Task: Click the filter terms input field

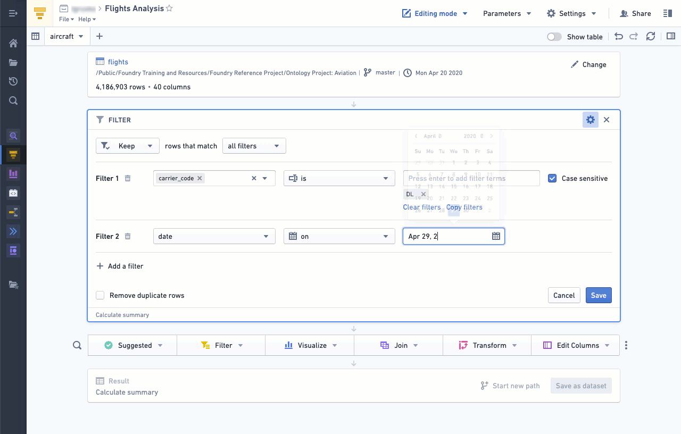Action: 471,178
